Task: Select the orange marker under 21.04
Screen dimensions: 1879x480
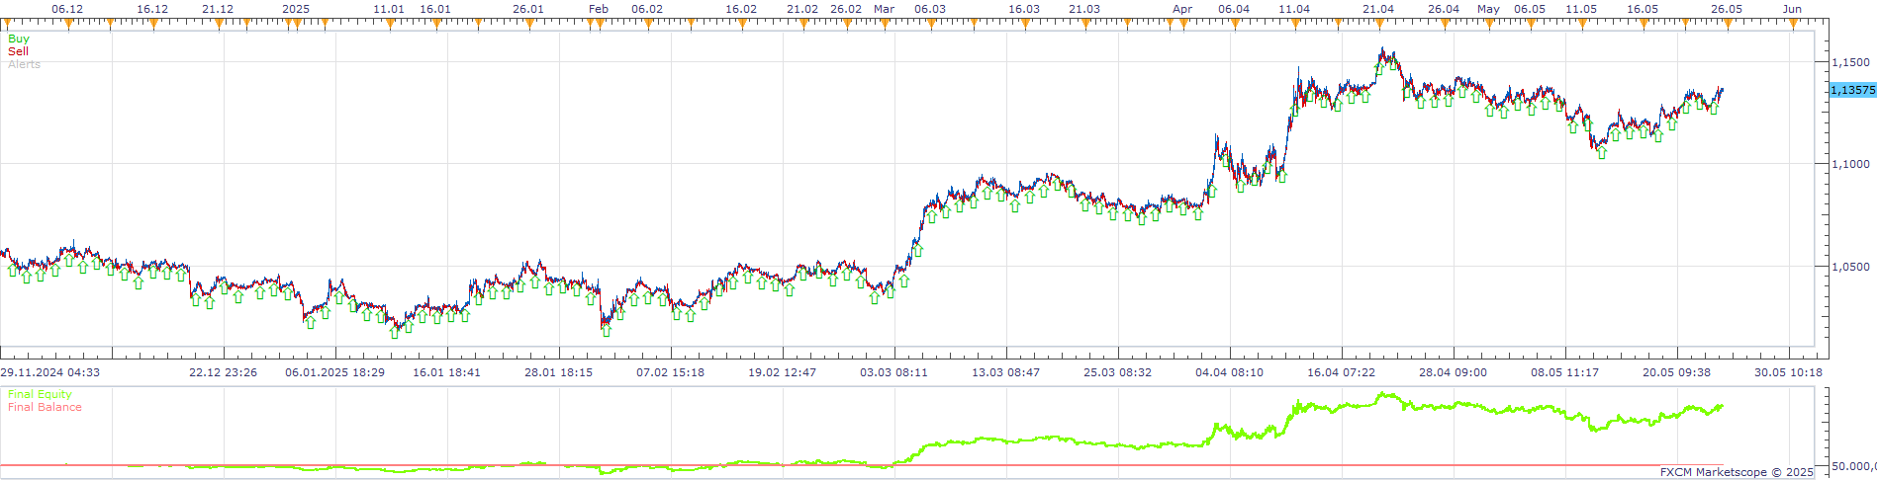Action: (1379, 24)
